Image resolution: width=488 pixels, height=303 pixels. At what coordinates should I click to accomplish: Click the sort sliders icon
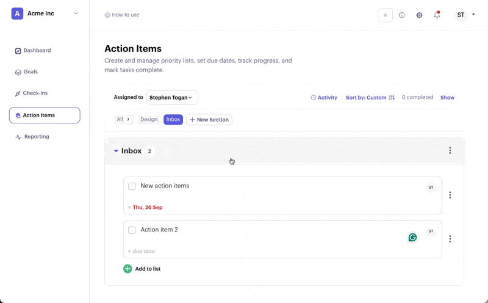click(392, 98)
